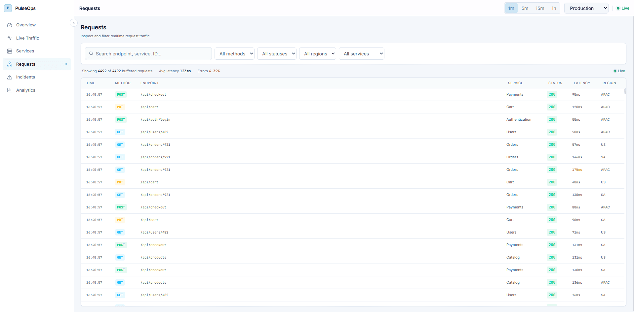Click the Live status above the table
634x312 pixels.
point(619,71)
